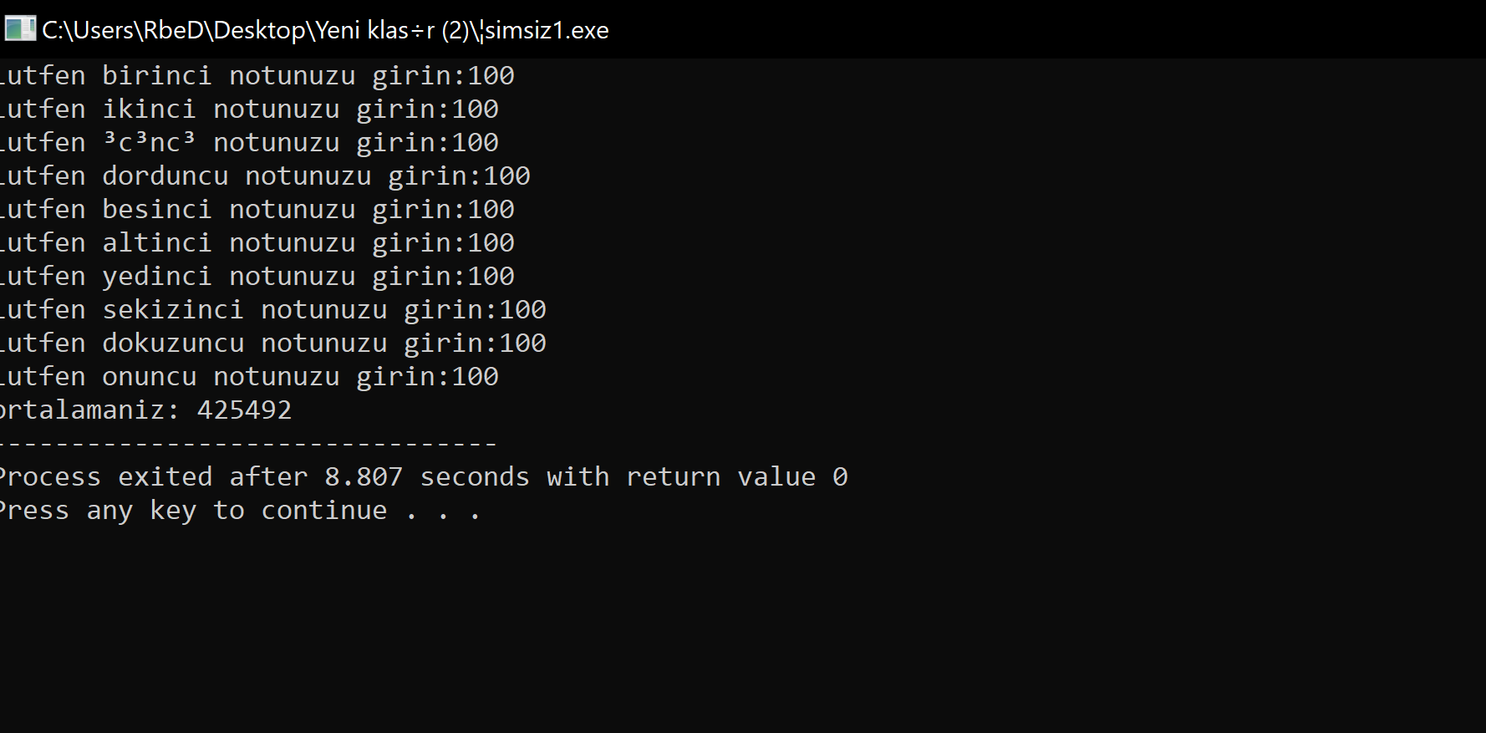Viewport: 1486px width, 733px height.
Task: Click the 100 entered after birinci prompt
Action: 491,76
